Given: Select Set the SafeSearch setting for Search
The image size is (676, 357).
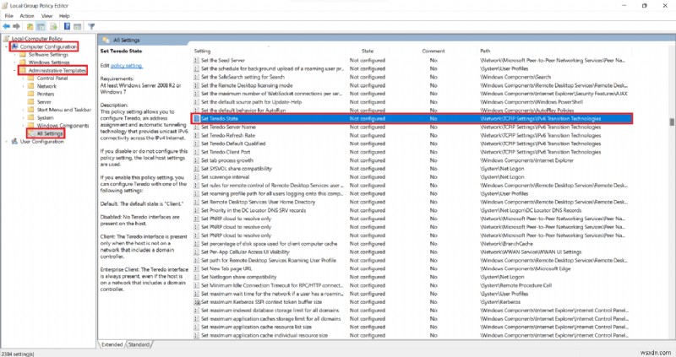Looking at the screenshot, I should [x=412, y=77].
